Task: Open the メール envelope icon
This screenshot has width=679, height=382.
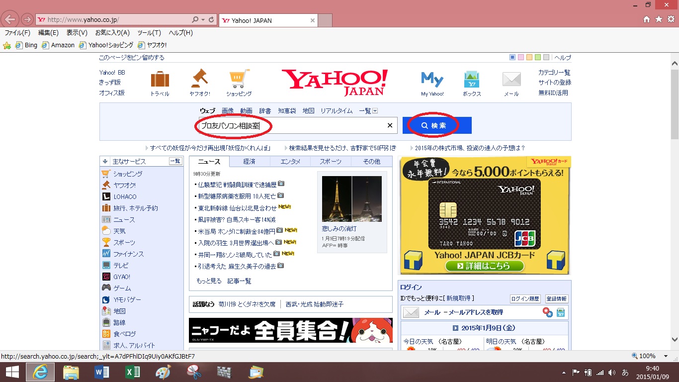Action: pyautogui.click(x=511, y=80)
